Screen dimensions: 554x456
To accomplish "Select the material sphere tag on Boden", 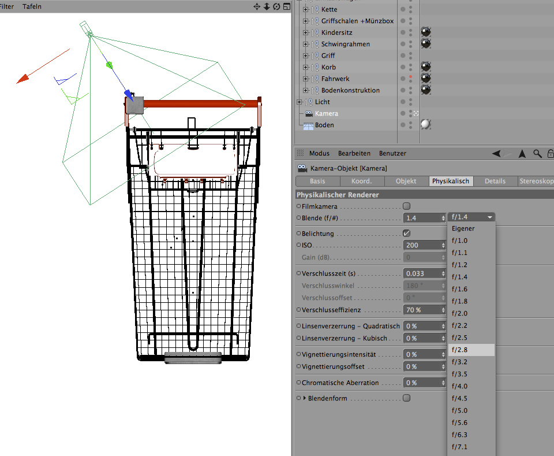I will click(x=425, y=124).
